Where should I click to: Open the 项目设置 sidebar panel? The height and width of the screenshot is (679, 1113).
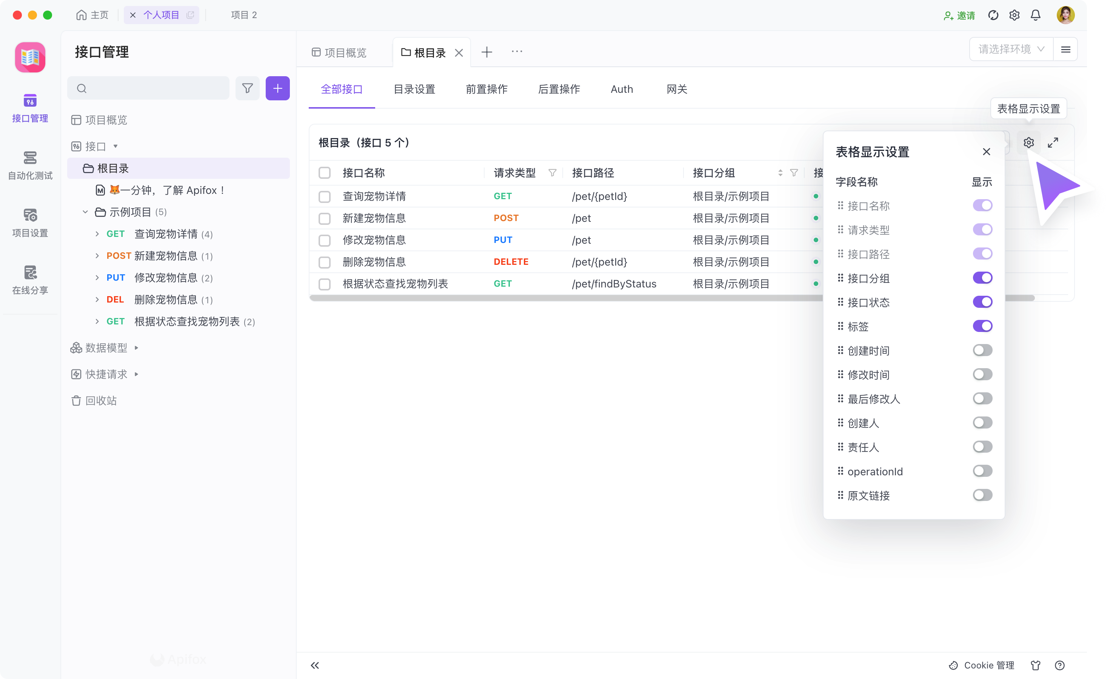point(30,222)
